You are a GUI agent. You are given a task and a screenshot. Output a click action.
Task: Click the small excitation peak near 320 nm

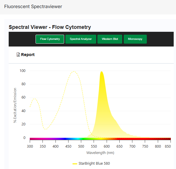pos(35,99)
